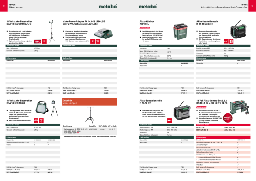
Task: Click the round red metabo seal on Combo-Set
Action: point(228,118)
